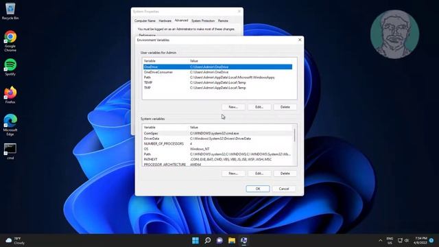Select the PATHEXT system variable
Screen dimensions: 439x247
(x=217, y=159)
